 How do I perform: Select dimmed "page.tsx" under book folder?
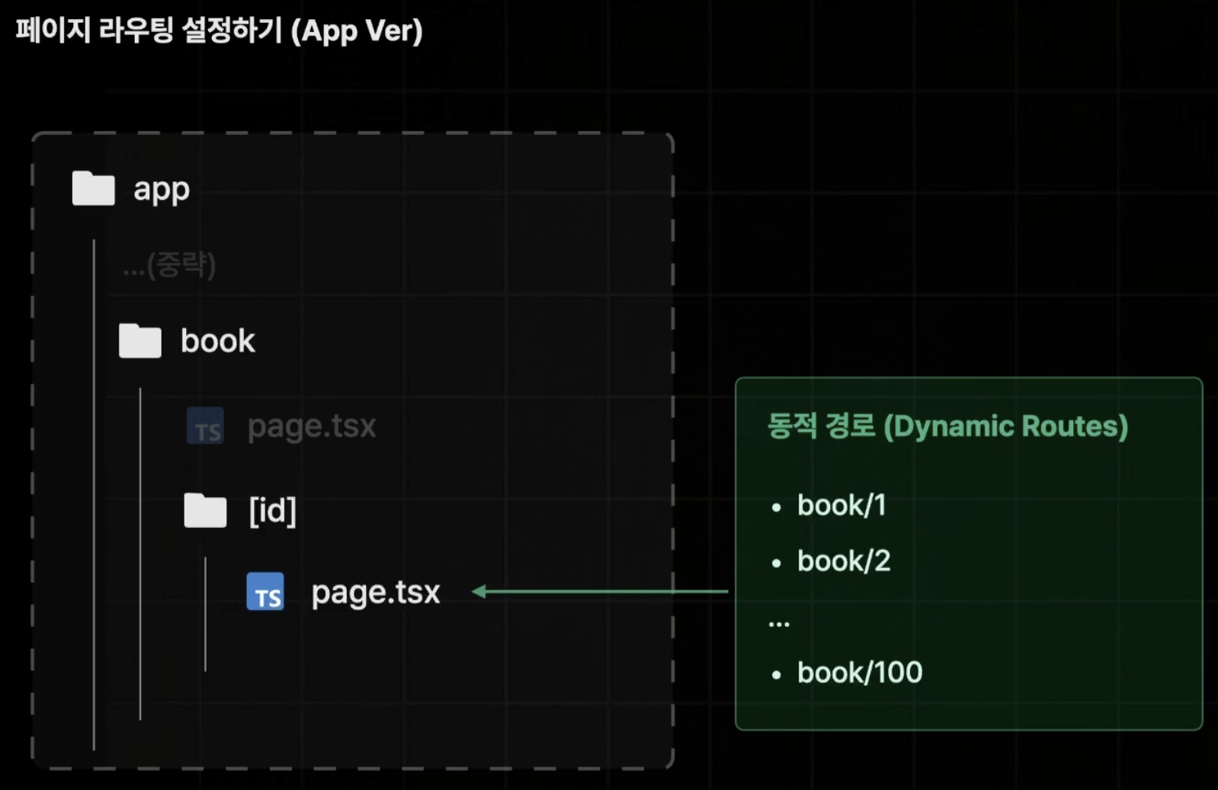[312, 427]
